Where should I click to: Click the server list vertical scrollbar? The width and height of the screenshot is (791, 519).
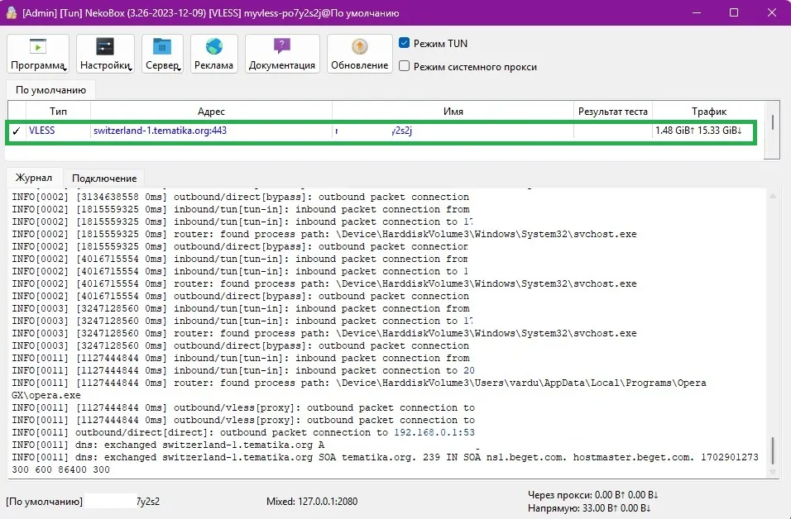point(773,124)
